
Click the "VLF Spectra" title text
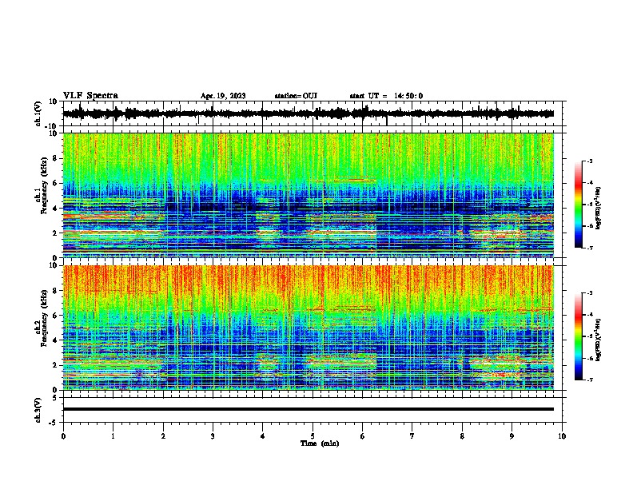pyautogui.click(x=90, y=96)
